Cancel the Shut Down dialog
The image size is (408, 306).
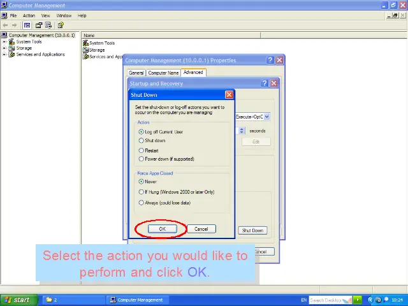tap(201, 229)
